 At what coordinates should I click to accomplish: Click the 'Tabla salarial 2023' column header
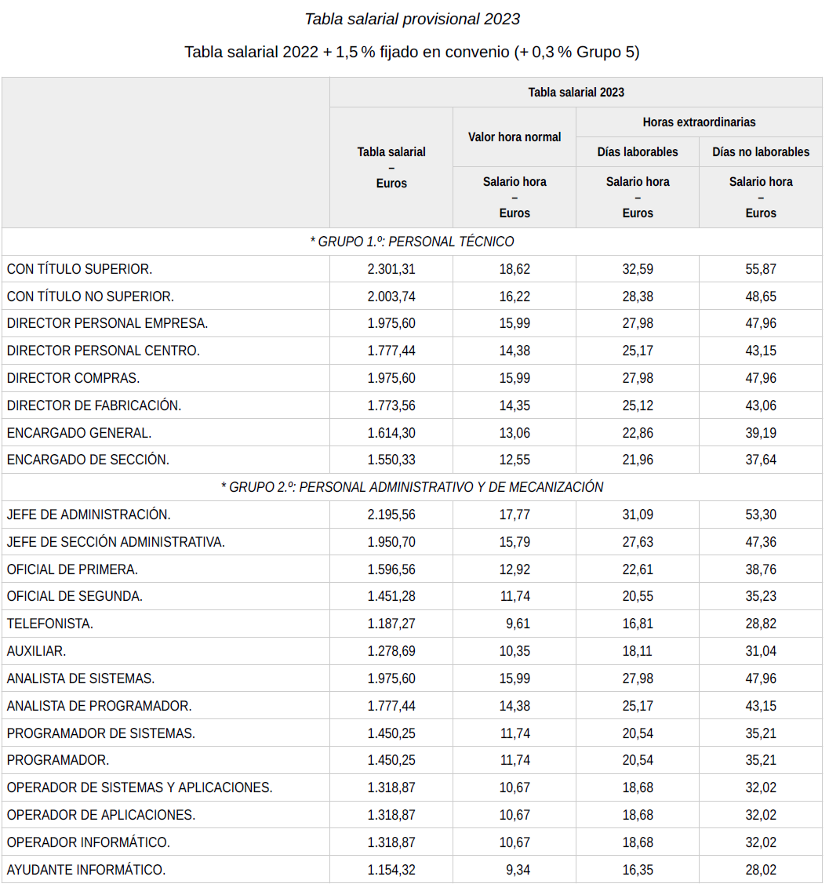click(576, 92)
